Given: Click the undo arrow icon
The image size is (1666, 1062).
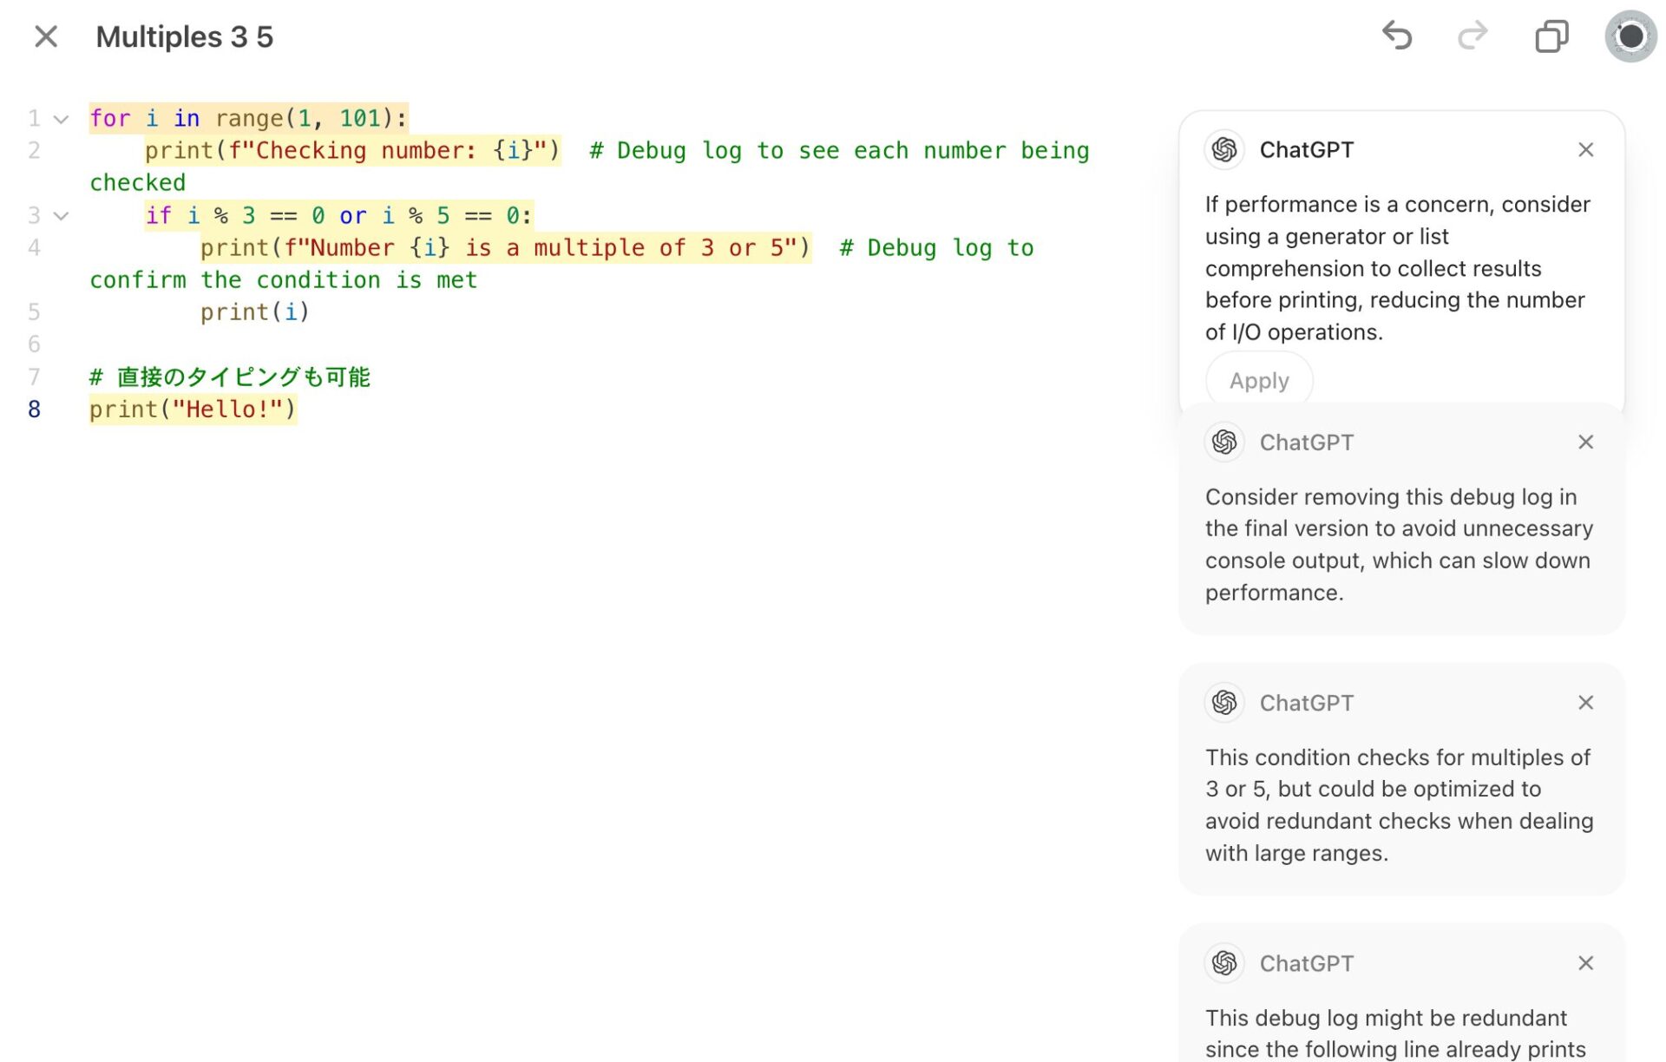Looking at the screenshot, I should point(1397,36).
